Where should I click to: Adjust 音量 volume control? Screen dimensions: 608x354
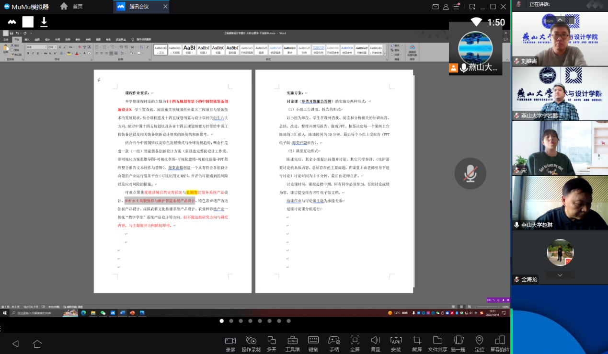375,341
